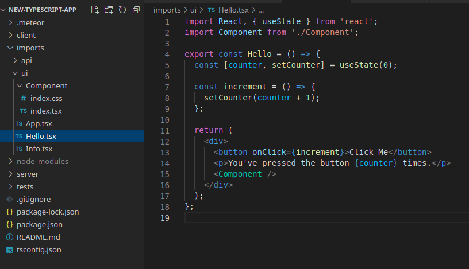Click line number 11 in the gutter
Screen dimensions: 469x269
point(165,131)
